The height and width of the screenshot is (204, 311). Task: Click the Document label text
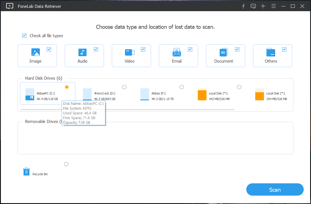[224, 61]
